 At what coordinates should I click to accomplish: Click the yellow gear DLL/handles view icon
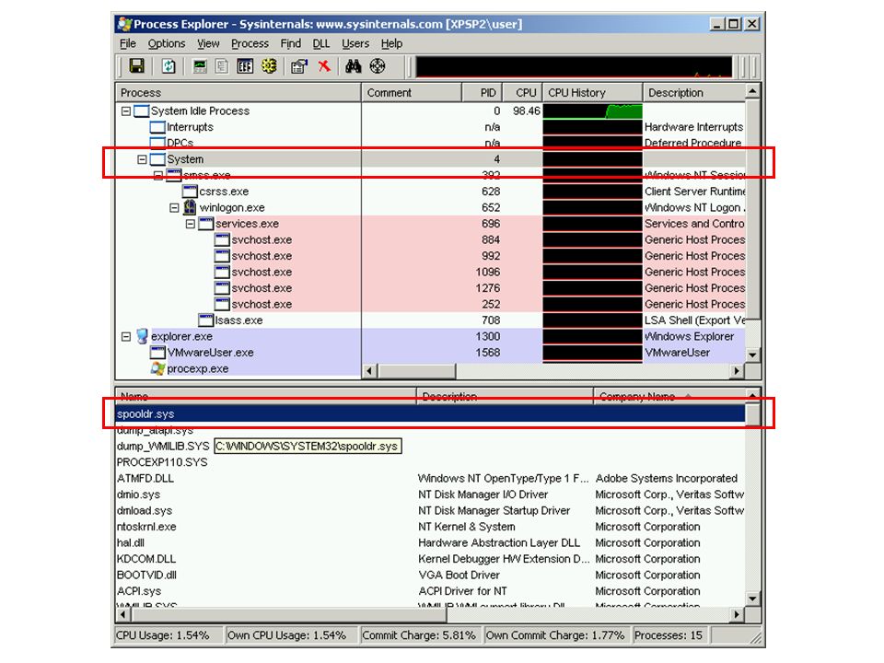click(269, 66)
